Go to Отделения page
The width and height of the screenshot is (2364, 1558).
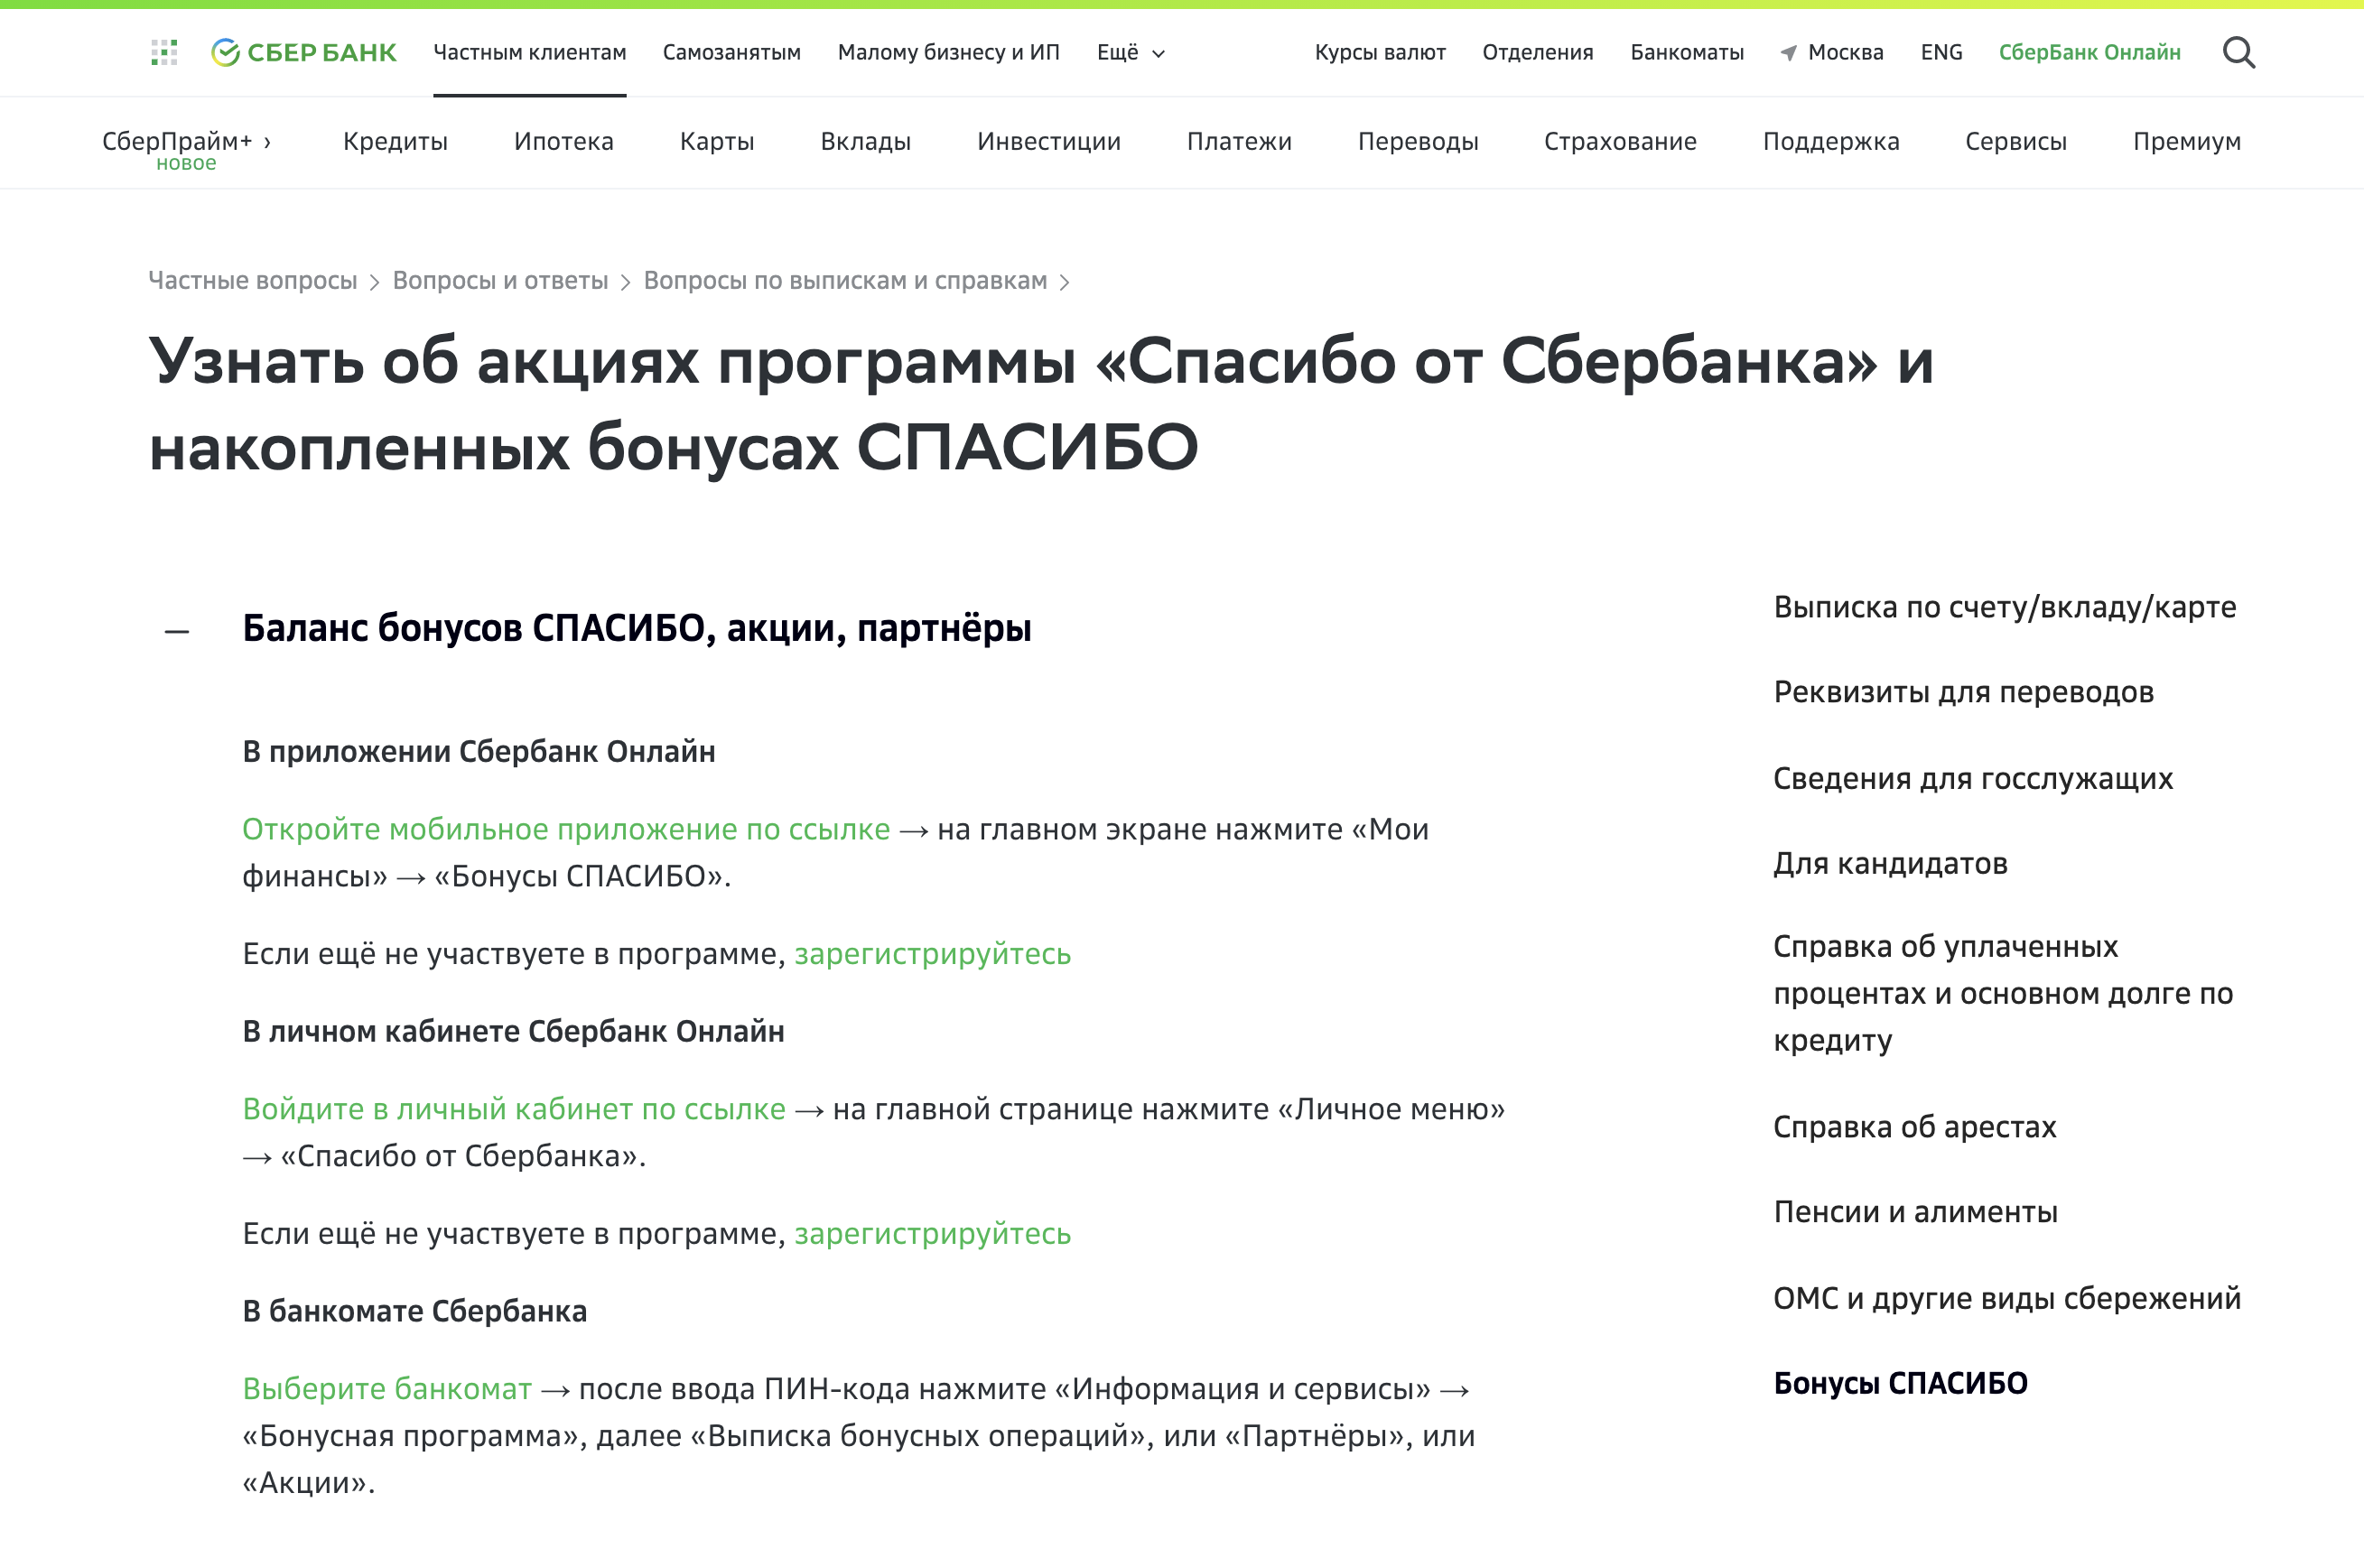(x=1537, y=52)
